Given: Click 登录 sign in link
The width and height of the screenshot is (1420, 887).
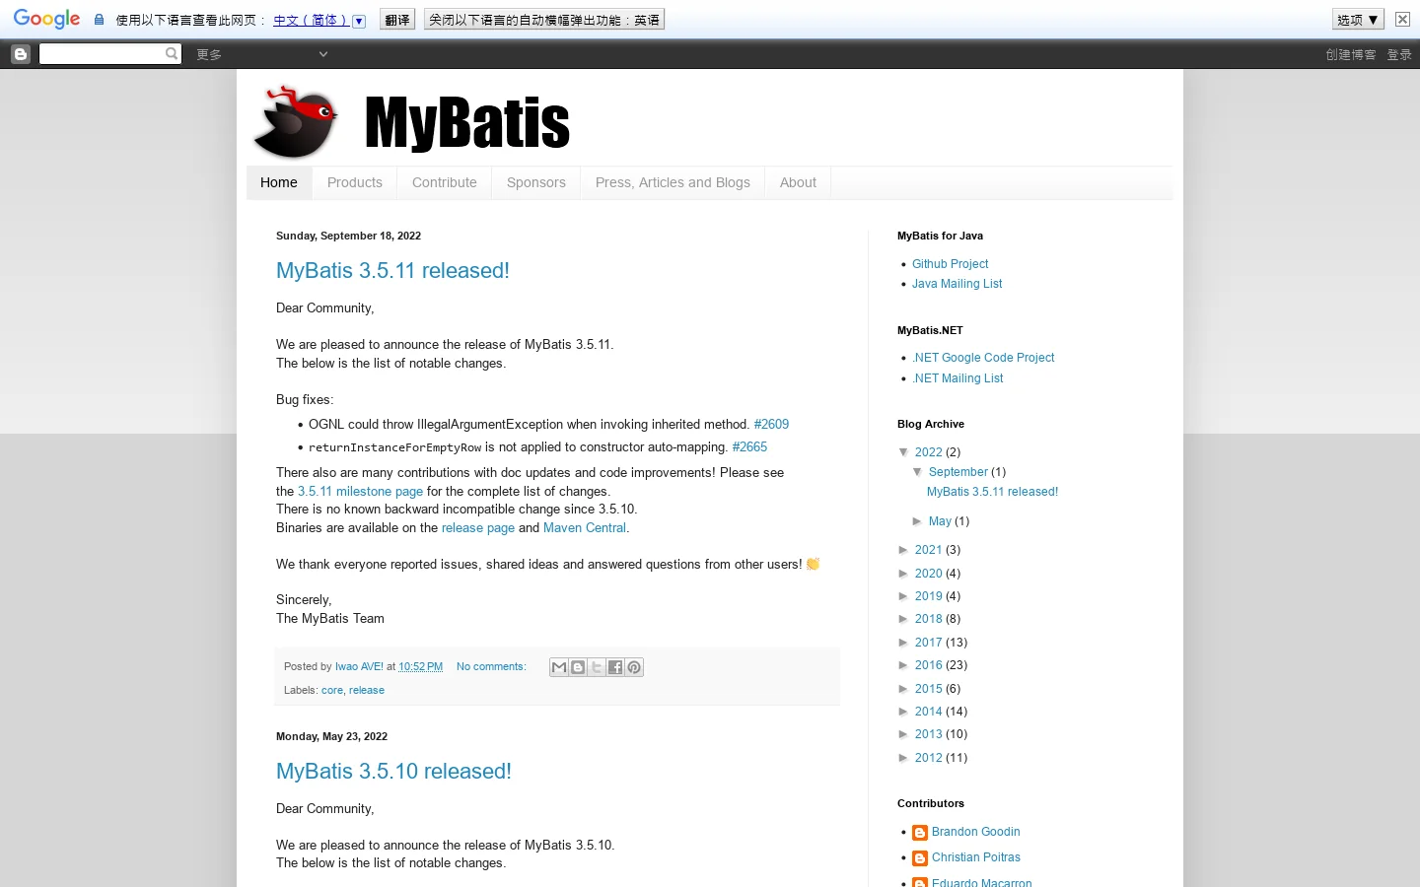Looking at the screenshot, I should tap(1399, 54).
